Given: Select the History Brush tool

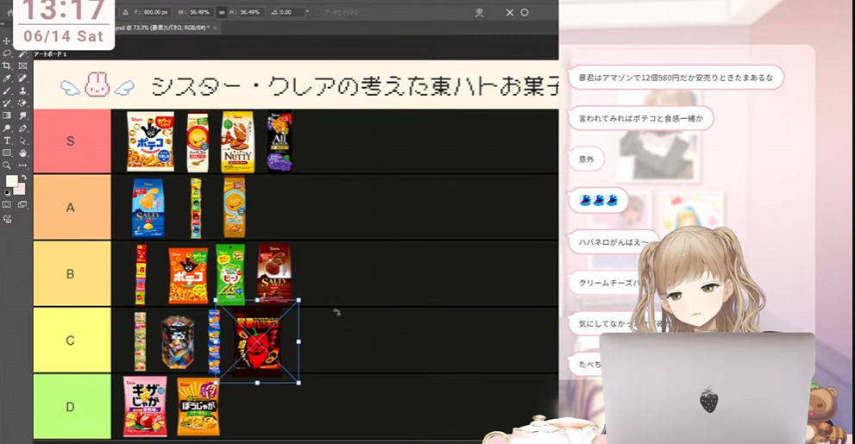Looking at the screenshot, I should pos(7,103).
